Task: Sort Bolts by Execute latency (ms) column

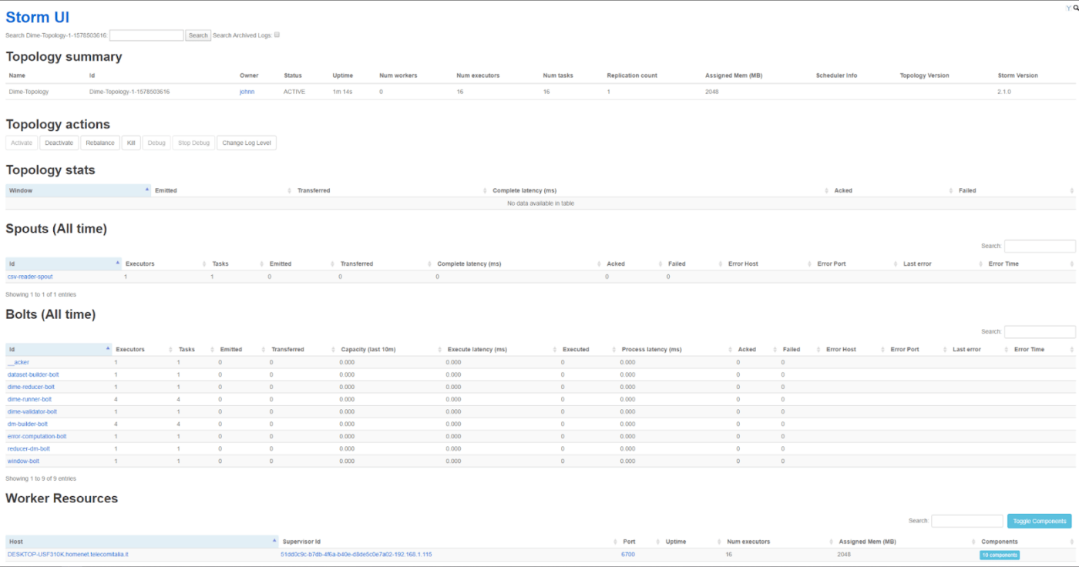Action: (501, 350)
